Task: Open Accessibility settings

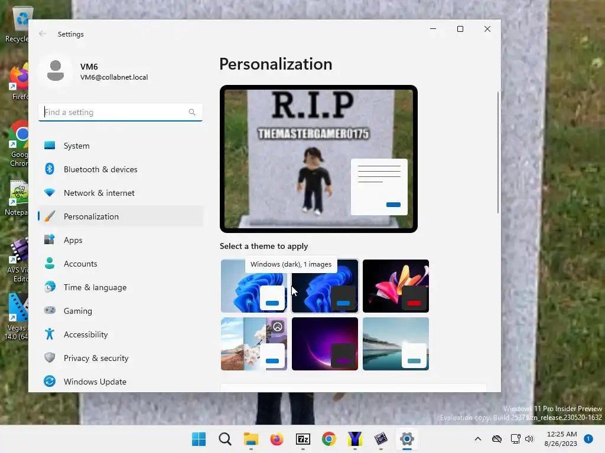Action: pos(121,334)
